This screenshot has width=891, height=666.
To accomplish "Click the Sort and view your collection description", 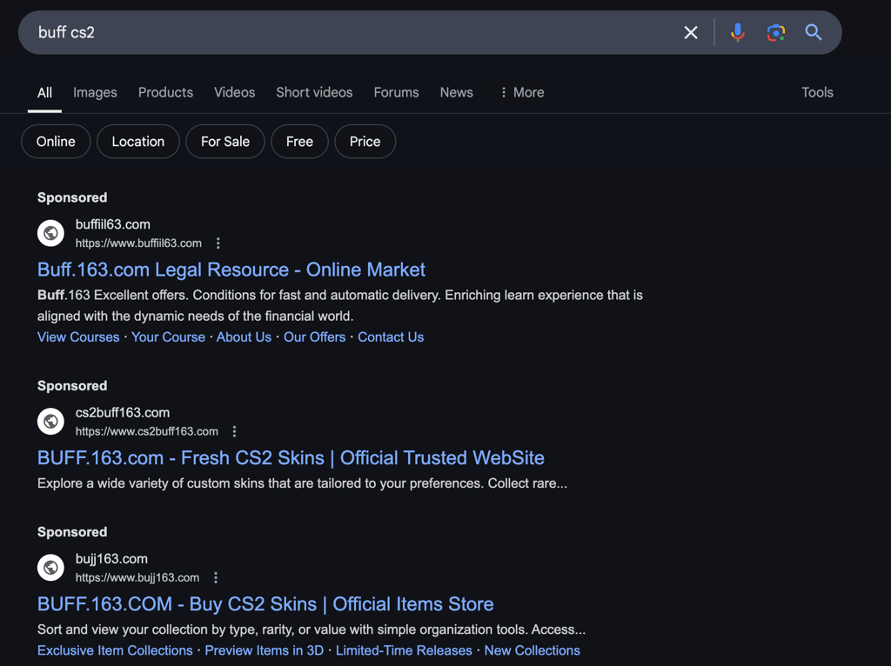I will click(312, 629).
